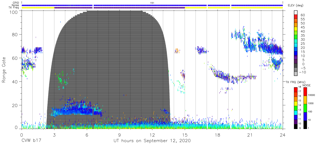Screen dimensions: 318x146
Task: Click purple segment of the TX Freq strip
Action: tap(119, 8)
